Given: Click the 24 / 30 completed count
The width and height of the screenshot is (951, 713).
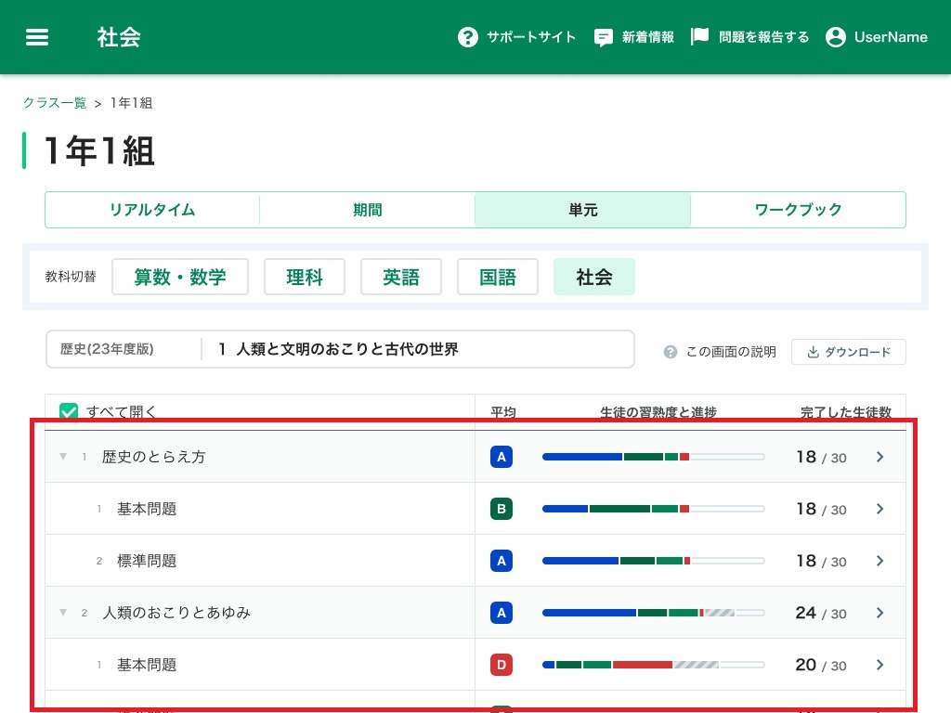Looking at the screenshot, I should pyautogui.click(x=821, y=613).
